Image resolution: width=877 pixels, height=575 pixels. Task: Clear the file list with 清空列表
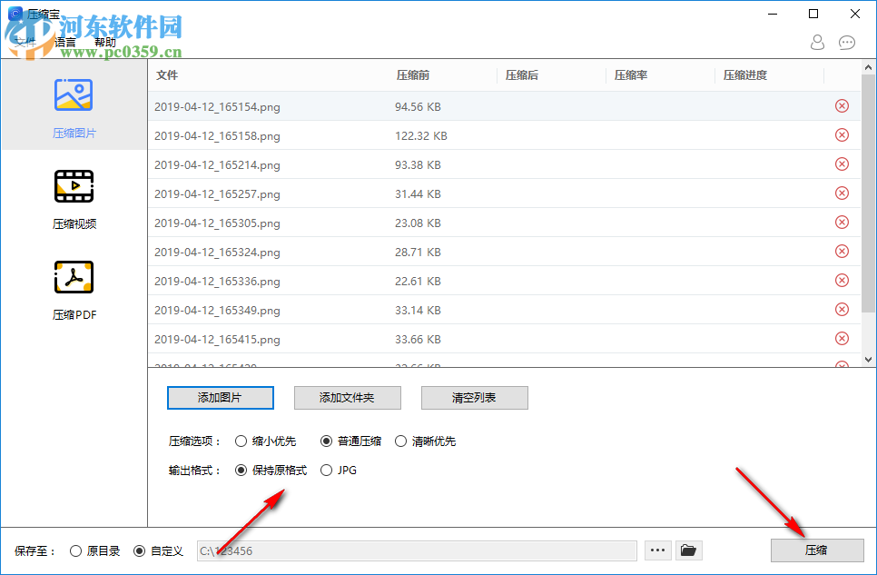474,397
